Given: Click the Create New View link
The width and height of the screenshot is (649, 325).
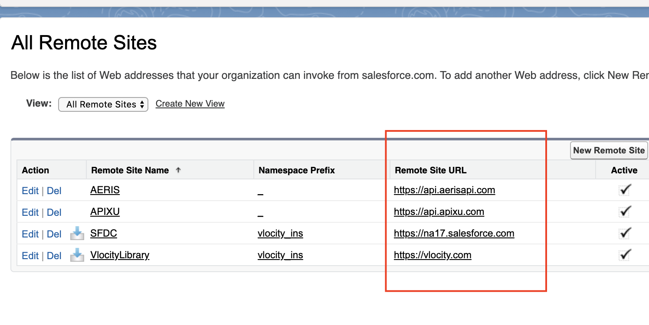Looking at the screenshot, I should [190, 104].
